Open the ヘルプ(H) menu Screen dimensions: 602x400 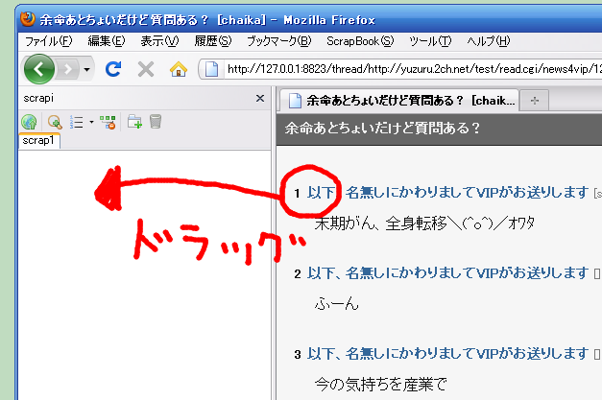click(x=489, y=41)
